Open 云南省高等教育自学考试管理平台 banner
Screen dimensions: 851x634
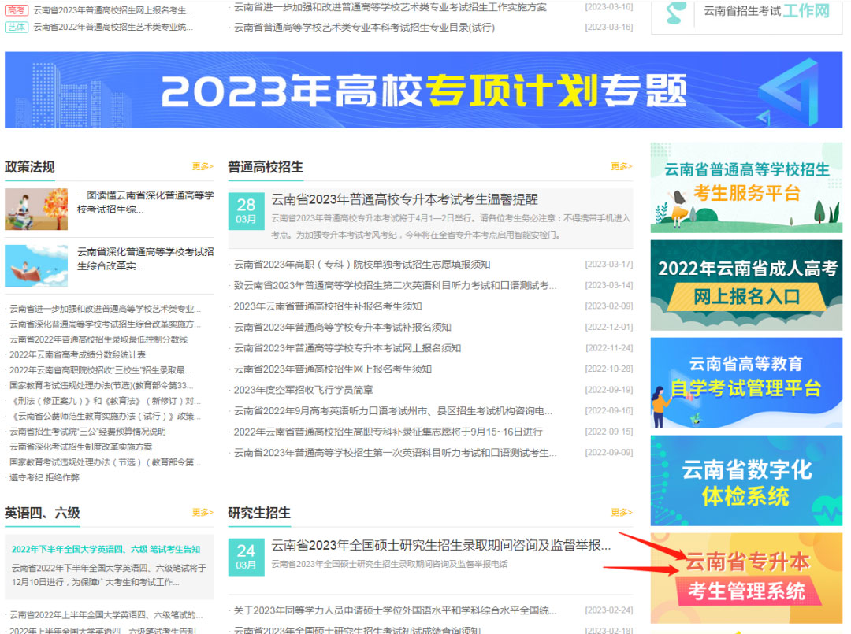click(745, 383)
